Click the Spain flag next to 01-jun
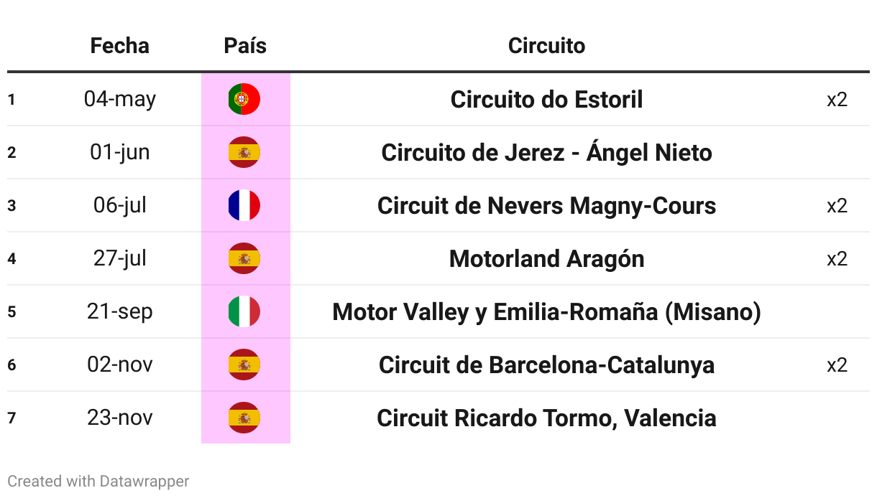 tap(244, 152)
